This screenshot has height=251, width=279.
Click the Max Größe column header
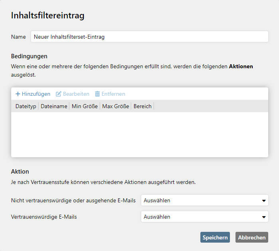click(116, 106)
